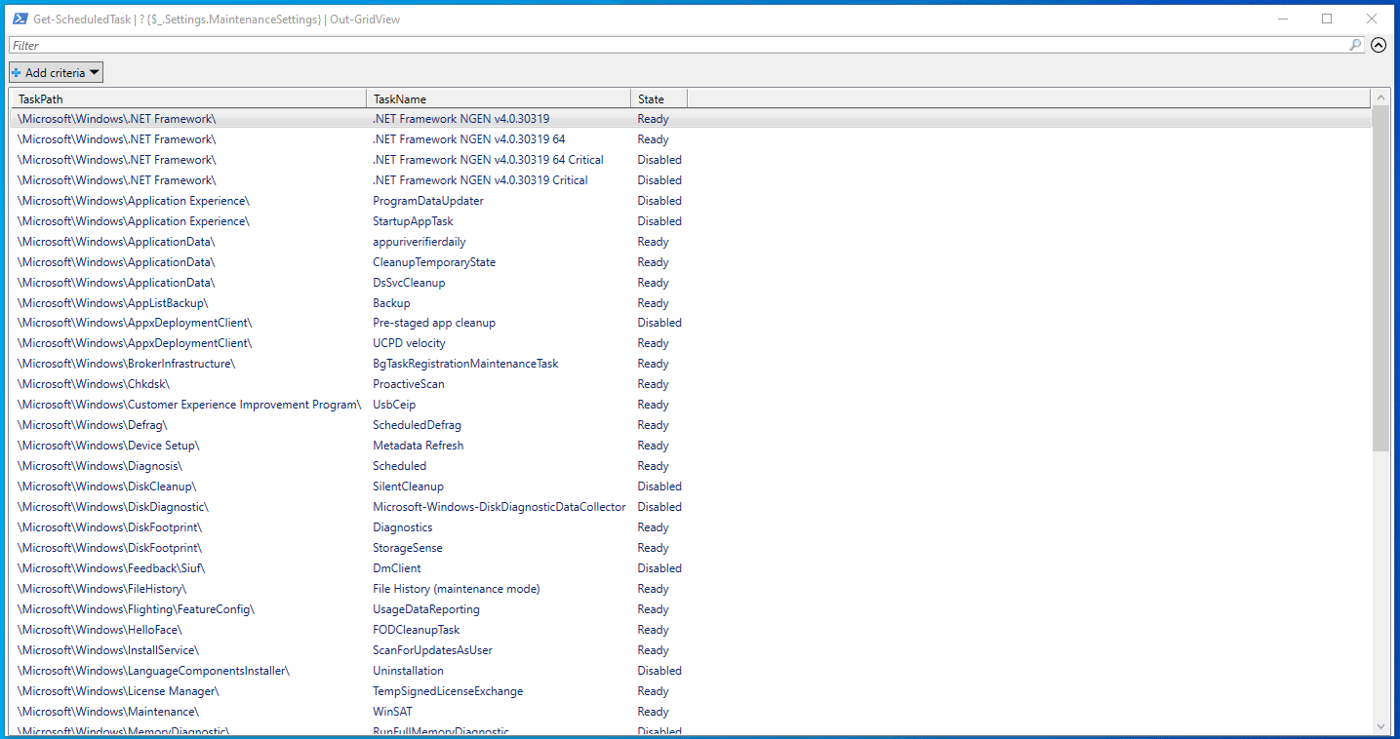The width and height of the screenshot is (1400, 739).
Task: Select 'File History (maintenance mode)' task
Action: [x=456, y=589]
